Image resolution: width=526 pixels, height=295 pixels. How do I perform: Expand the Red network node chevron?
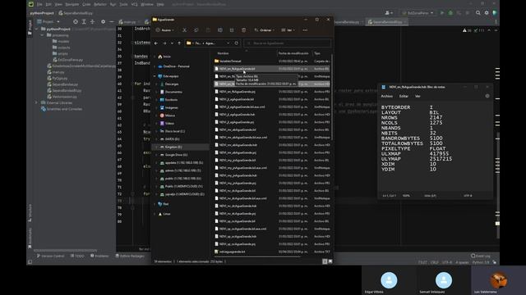155,204
